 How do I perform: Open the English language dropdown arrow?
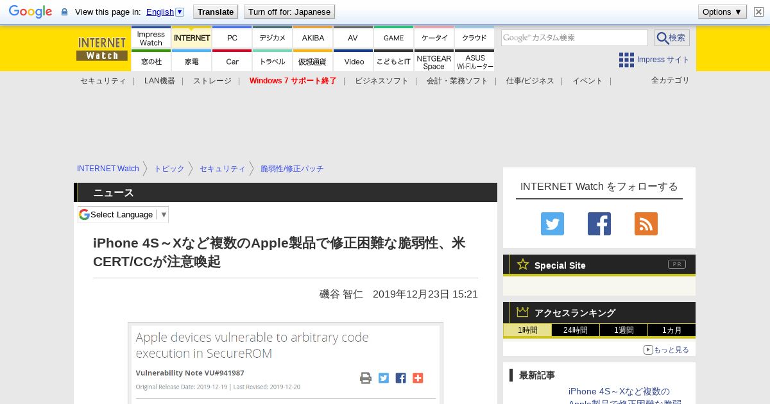coord(180,12)
